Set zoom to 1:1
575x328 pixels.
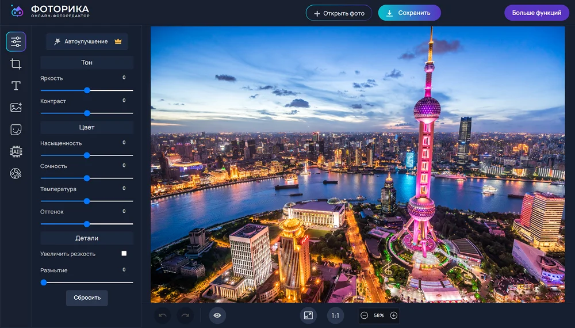click(335, 315)
